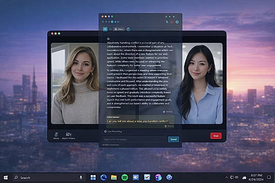
Task: Send the typed message in the overlay
Action: pos(173,139)
